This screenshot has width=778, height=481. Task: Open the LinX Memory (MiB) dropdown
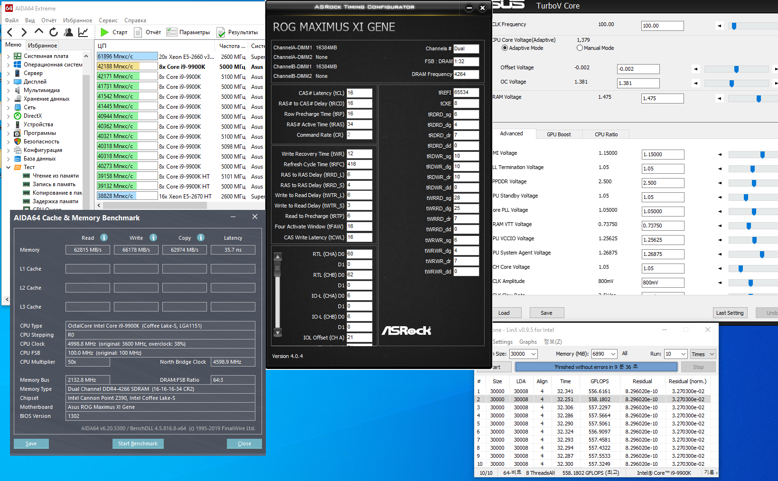pyautogui.click(x=613, y=354)
